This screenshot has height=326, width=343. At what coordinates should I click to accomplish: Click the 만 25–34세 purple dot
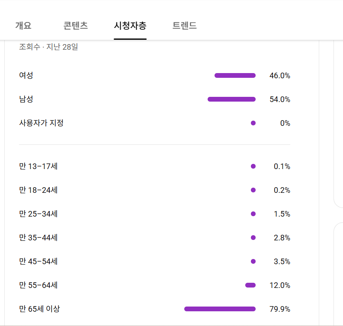click(253, 214)
